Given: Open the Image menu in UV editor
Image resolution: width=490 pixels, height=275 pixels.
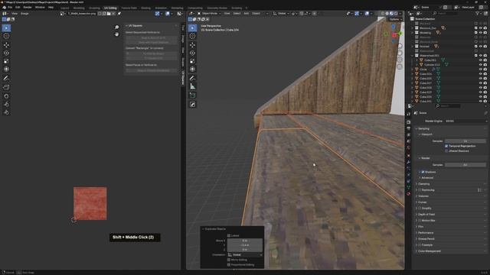Looking at the screenshot, I should coord(24,14).
